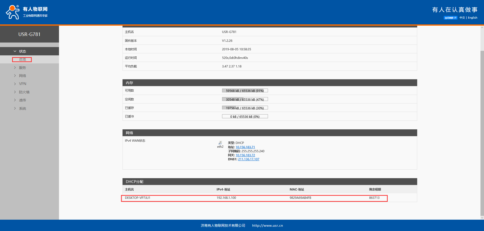This screenshot has height=231, width=484.
Task: Select the DESKTOP-VP7JLI1 DHCP row
Action: [x=254, y=198]
